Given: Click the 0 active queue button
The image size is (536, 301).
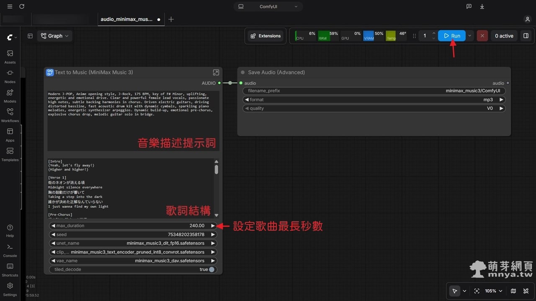Looking at the screenshot, I should point(504,36).
